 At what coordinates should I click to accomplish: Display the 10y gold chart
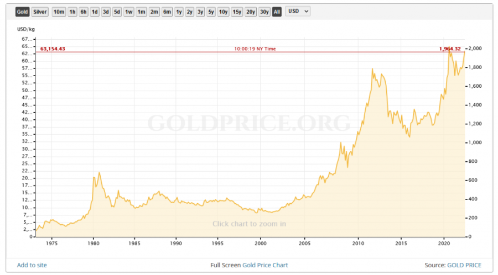[223, 12]
